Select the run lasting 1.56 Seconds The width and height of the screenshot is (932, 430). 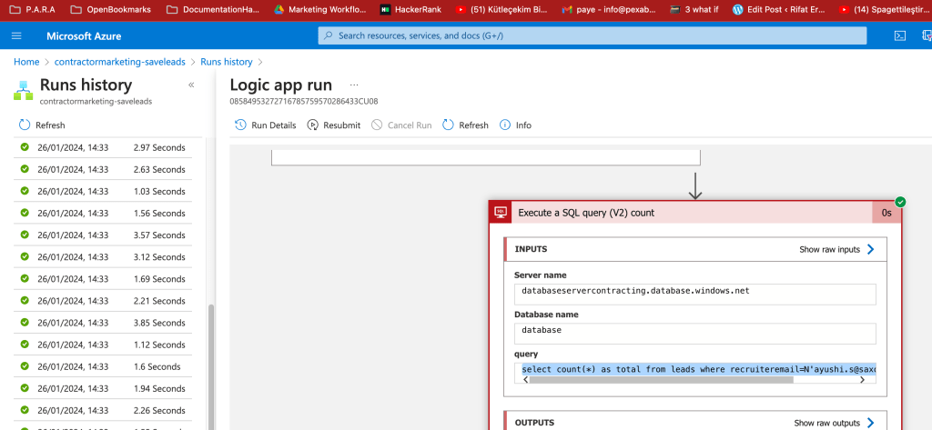103,214
